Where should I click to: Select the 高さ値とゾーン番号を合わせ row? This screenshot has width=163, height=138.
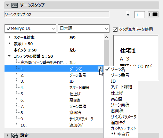(54, 63)
